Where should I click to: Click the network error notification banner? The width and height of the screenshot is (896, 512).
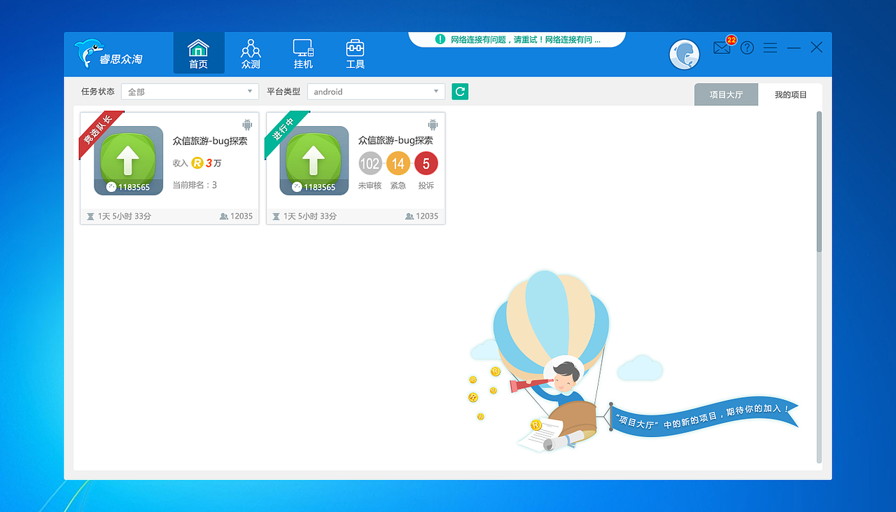coord(517,39)
